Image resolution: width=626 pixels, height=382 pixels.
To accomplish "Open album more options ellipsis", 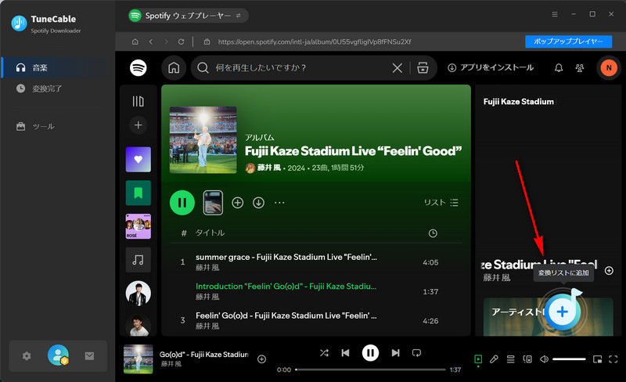I will [x=279, y=203].
